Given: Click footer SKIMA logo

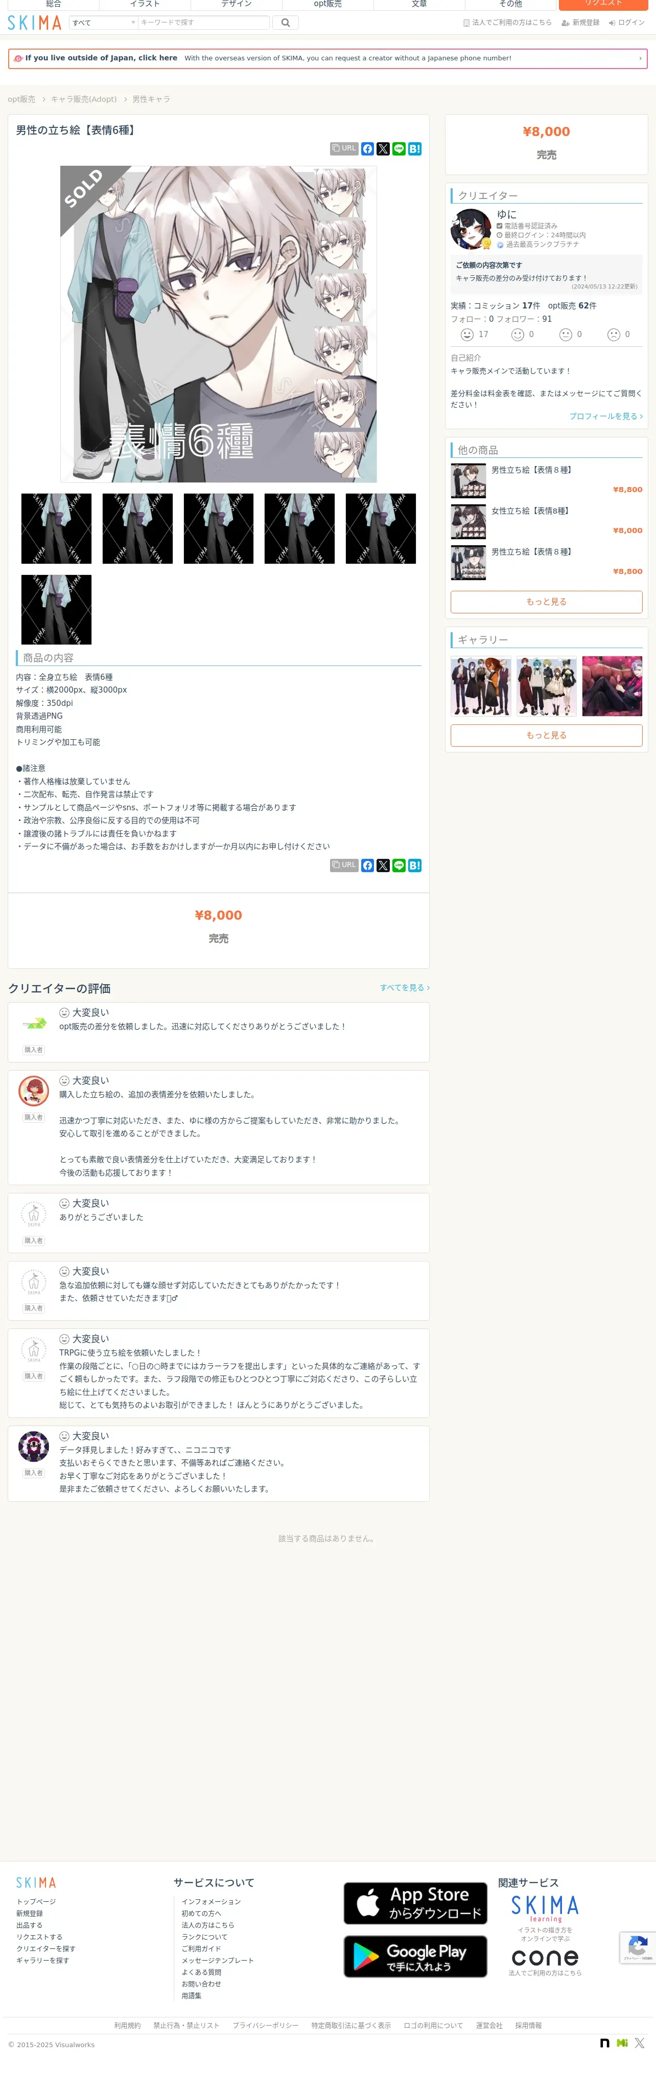Looking at the screenshot, I should coord(36,1883).
